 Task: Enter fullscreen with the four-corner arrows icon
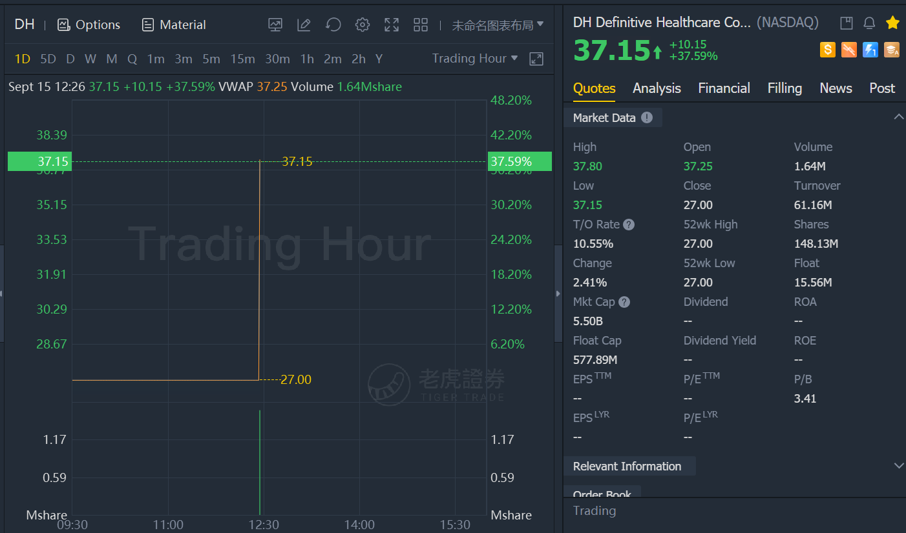click(392, 25)
